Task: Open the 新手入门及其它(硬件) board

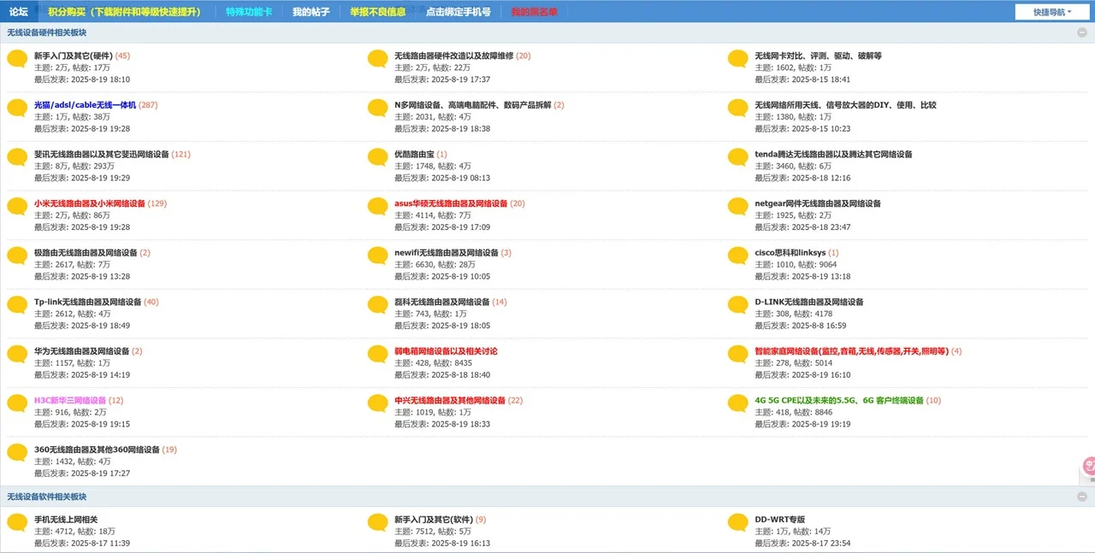Action: pyautogui.click(x=73, y=56)
